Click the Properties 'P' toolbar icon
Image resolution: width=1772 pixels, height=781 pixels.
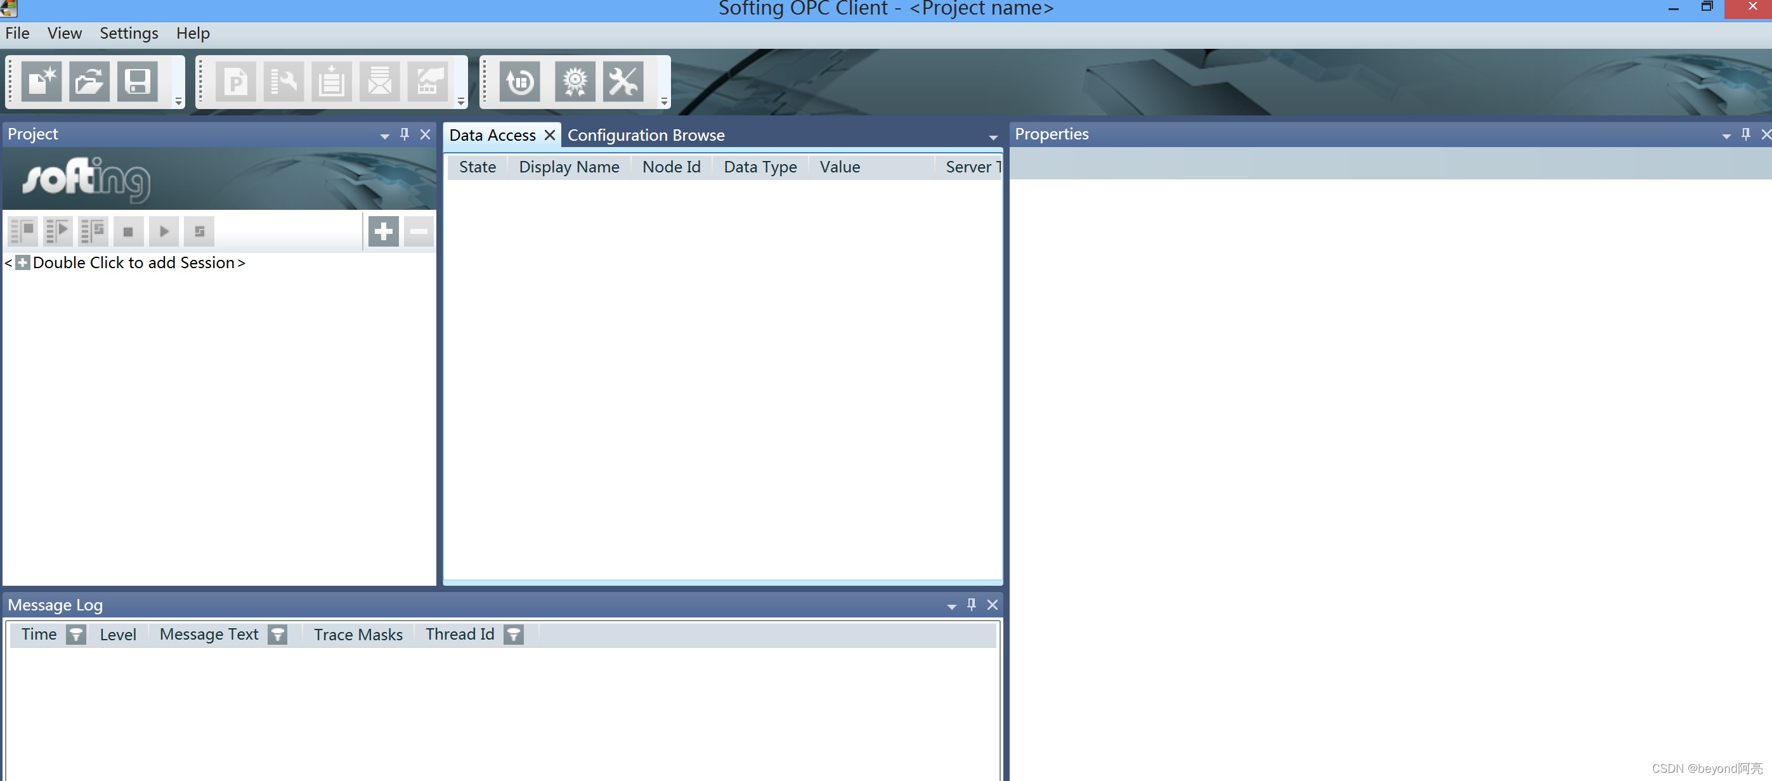click(235, 82)
